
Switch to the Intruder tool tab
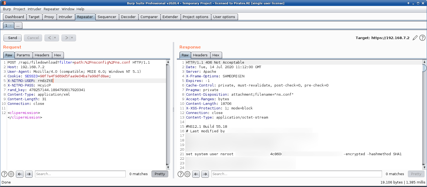(x=66, y=17)
